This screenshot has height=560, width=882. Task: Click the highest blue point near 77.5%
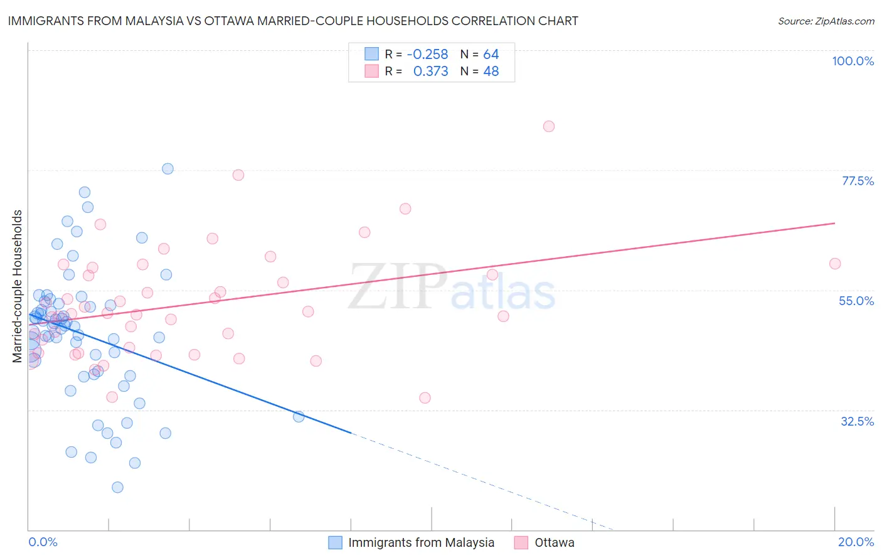tap(167, 169)
